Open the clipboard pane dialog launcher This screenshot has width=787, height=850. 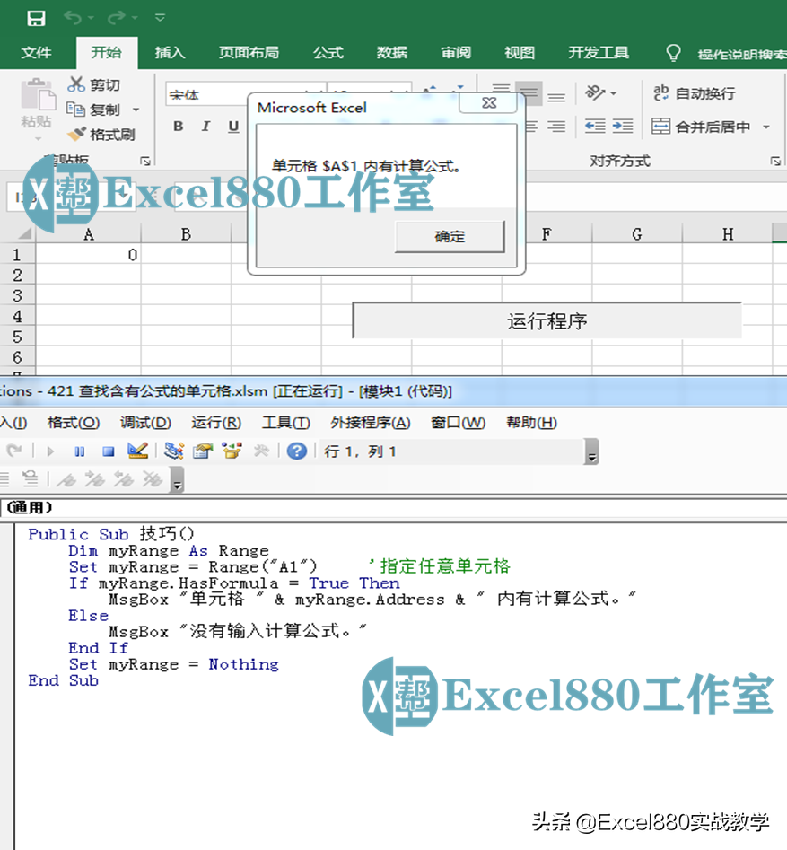pyautogui.click(x=144, y=161)
